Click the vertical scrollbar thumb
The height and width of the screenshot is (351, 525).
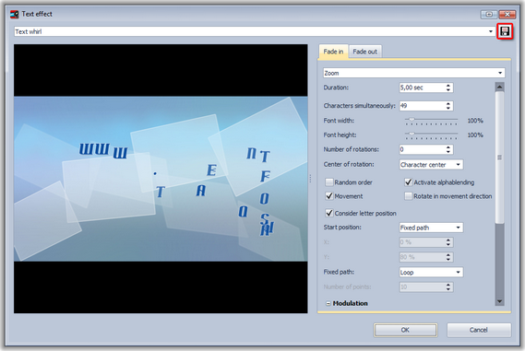[499, 158]
